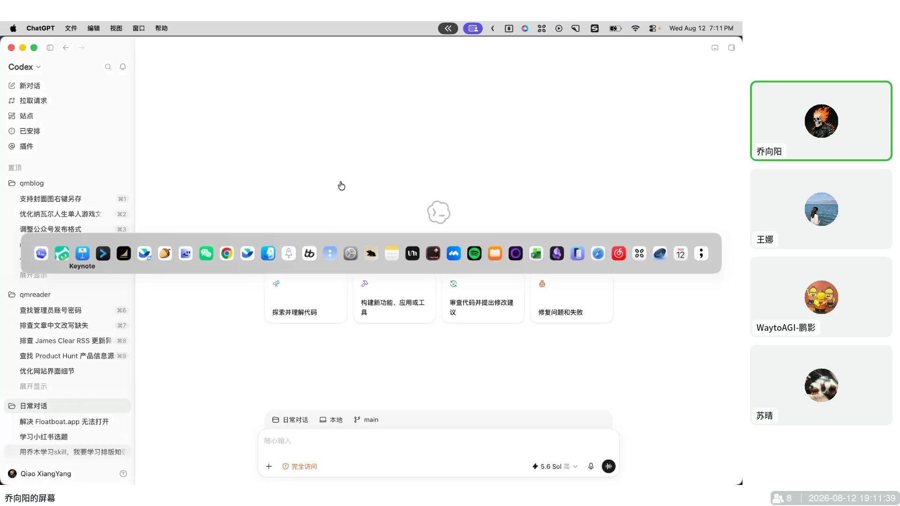The width and height of the screenshot is (900, 506).
Task: Open the 5.6 Sol model selector
Action: (x=555, y=466)
